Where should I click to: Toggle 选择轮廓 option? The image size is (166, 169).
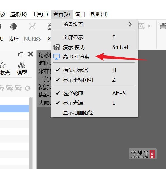click(x=94, y=93)
